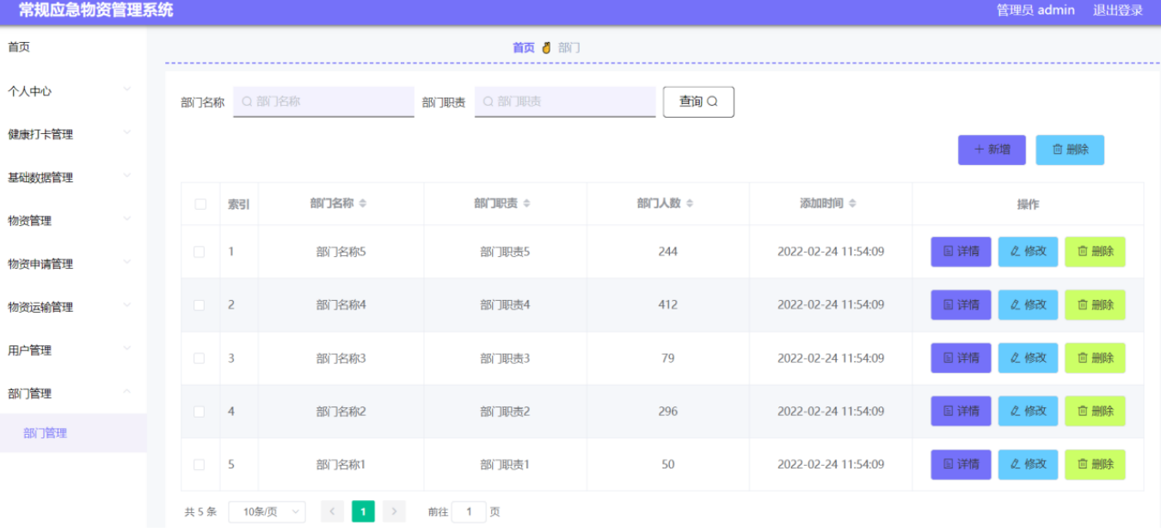Go to the next page arrow

[394, 511]
